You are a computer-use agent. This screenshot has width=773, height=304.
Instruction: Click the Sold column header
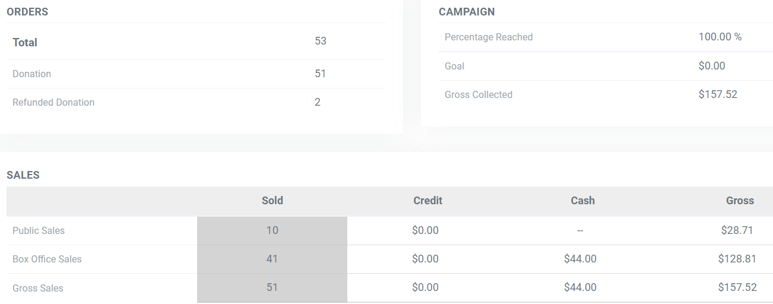(272, 201)
